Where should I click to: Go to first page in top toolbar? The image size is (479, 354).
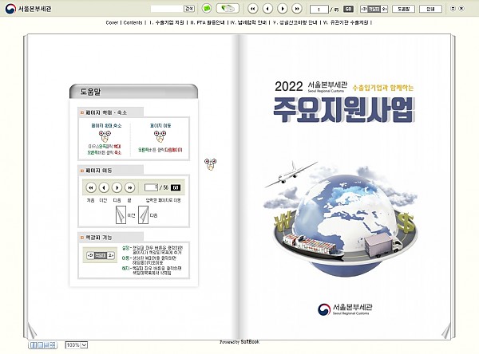[252, 9]
